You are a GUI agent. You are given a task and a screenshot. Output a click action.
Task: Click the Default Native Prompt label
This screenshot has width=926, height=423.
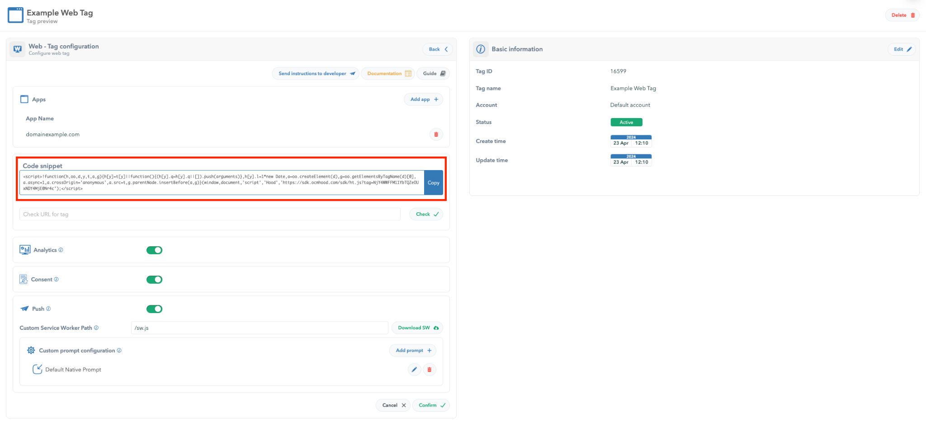(x=73, y=370)
